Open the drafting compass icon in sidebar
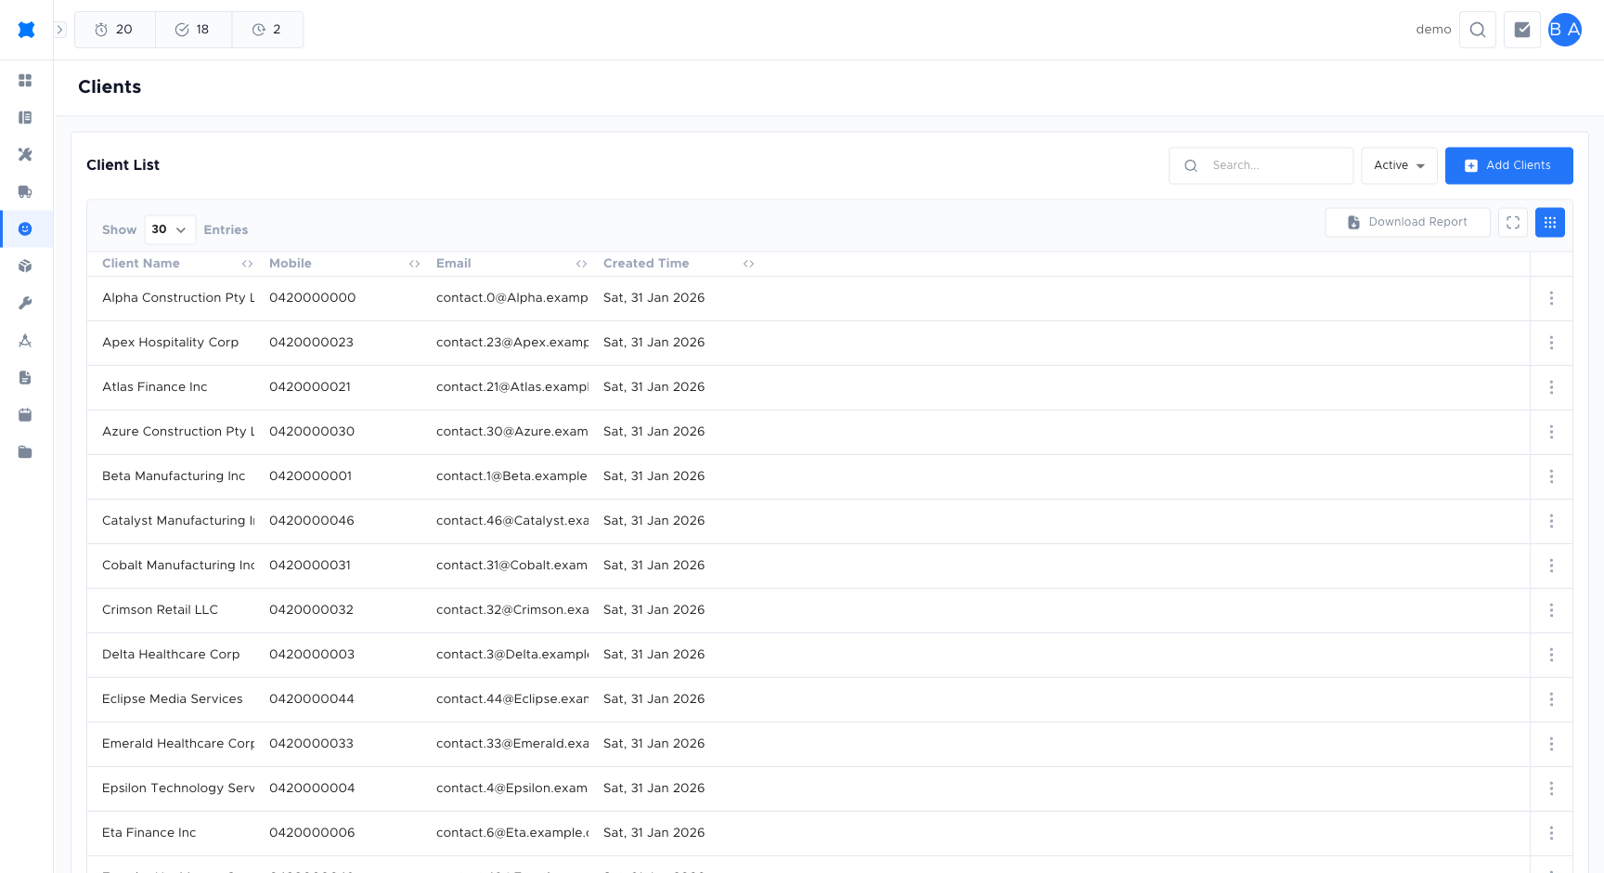The width and height of the screenshot is (1604, 873). (x=25, y=341)
